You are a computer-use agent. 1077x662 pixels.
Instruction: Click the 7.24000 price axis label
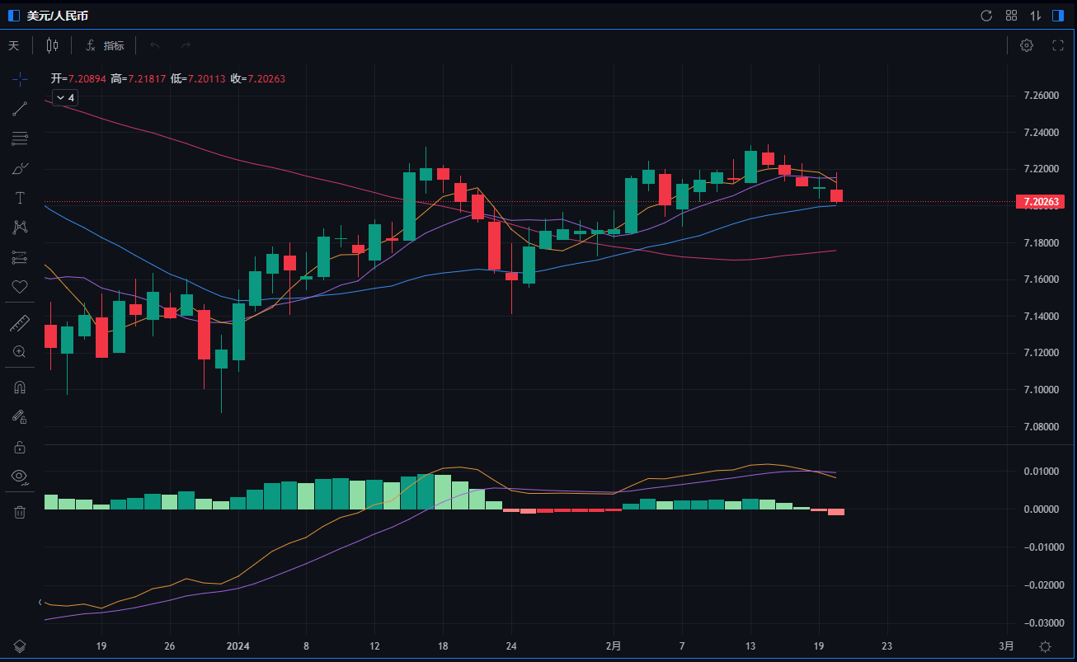pyautogui.click(x=1041, y=133)
